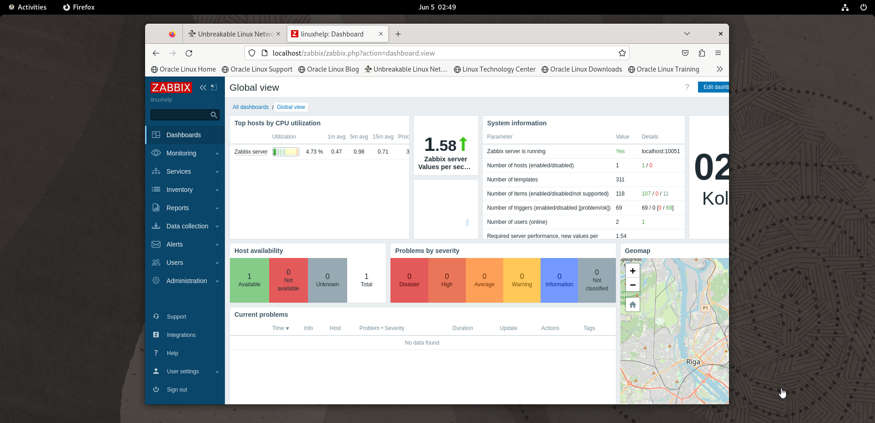
Task: Open the Dashboards menu item
Action: (x=185, y=135)
